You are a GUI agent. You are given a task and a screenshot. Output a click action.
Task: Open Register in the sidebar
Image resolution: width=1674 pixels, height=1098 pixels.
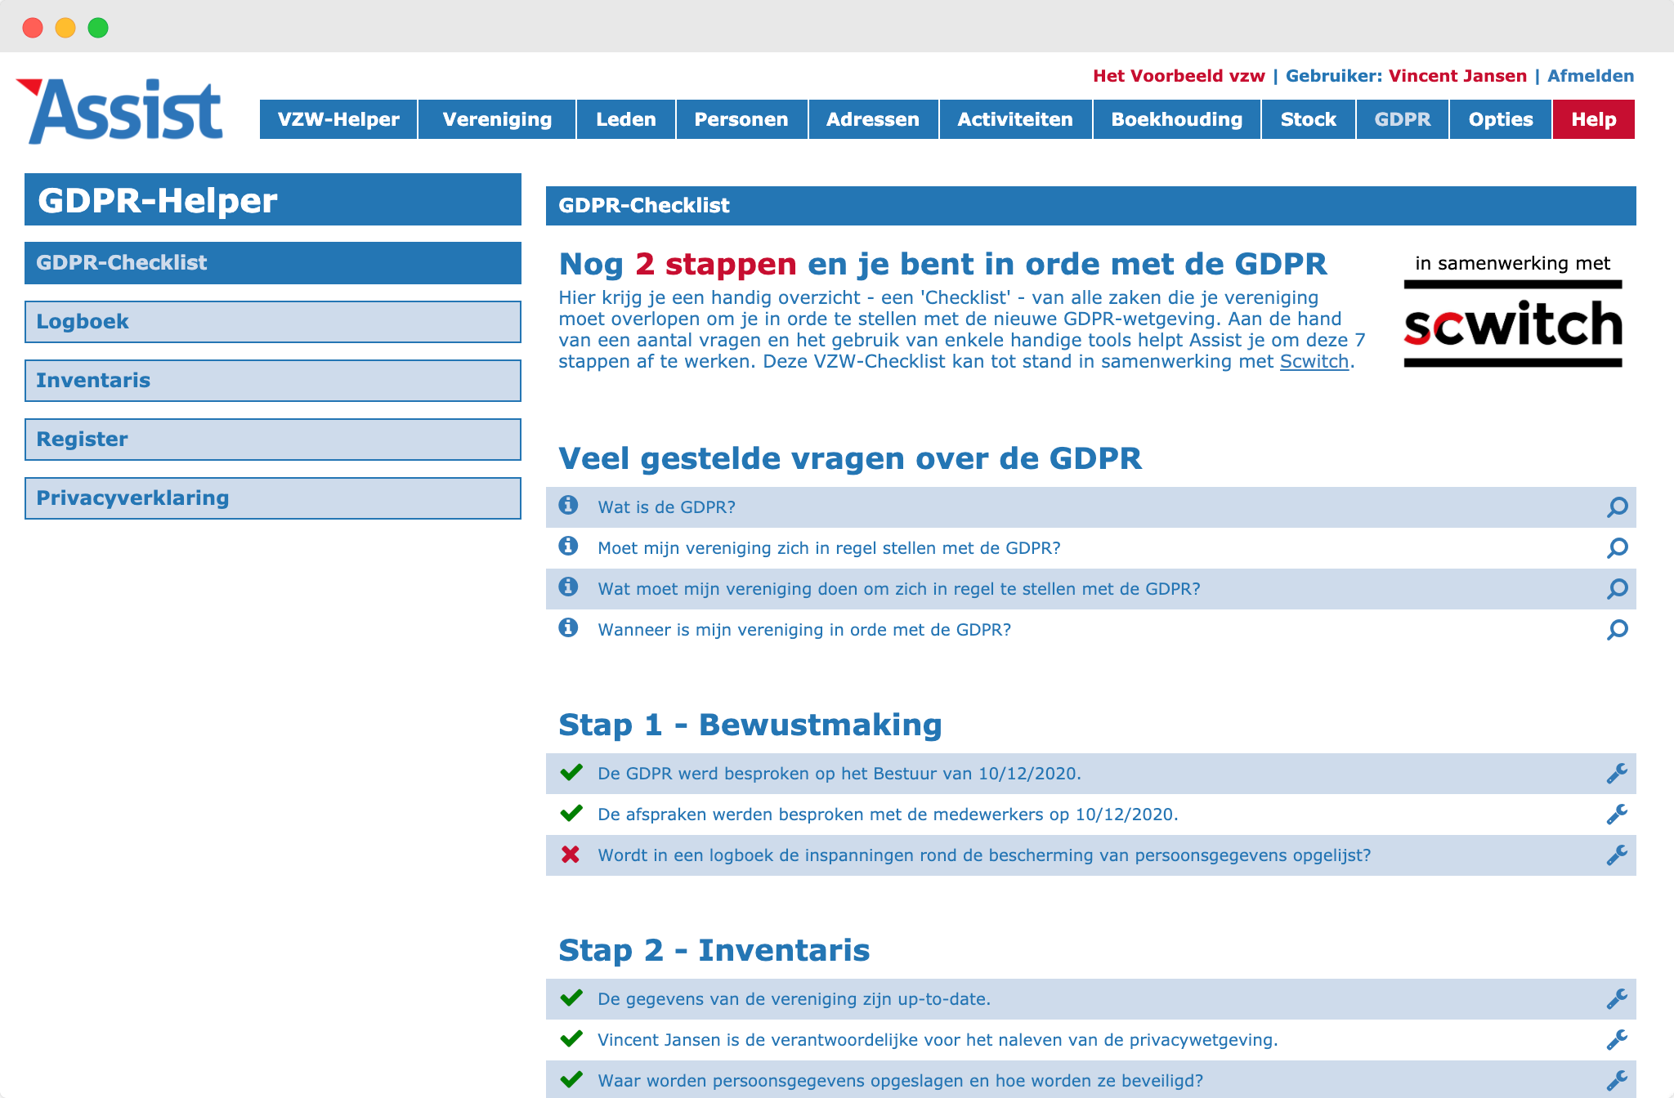point(273,440)
